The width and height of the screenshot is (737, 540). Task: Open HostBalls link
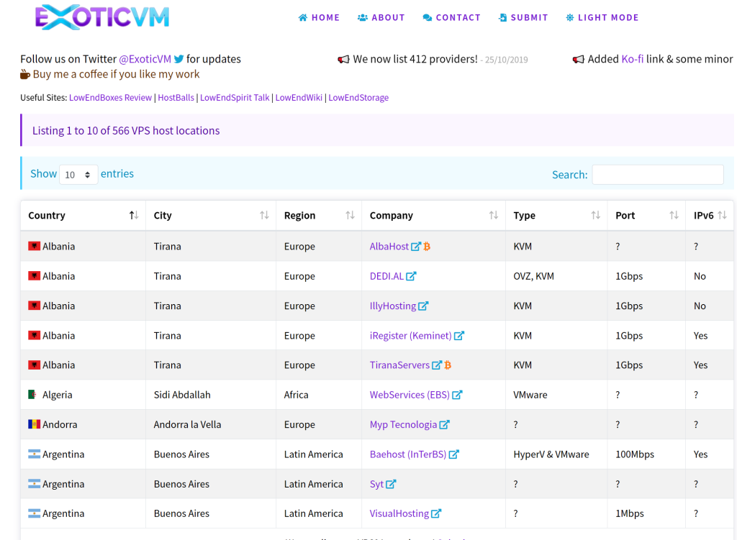coord(176,98)
